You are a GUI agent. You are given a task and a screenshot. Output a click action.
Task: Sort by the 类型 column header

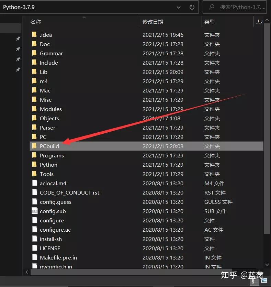[x=210, y=22]
